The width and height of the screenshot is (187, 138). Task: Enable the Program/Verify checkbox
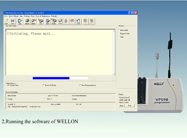pyautogui.click(x=119, y=34)
